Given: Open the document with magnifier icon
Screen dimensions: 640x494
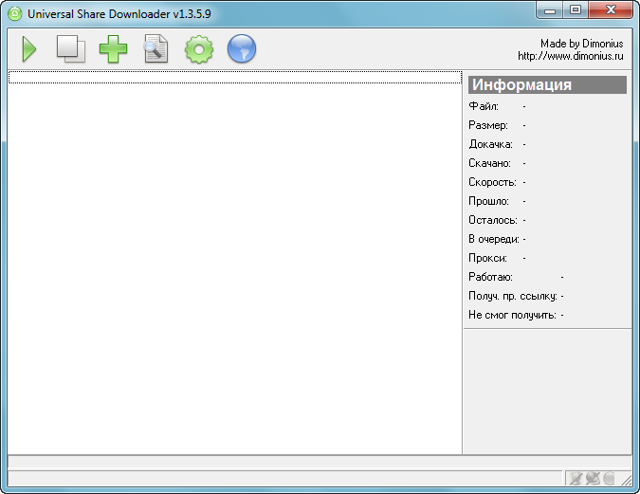Looking at the screenshot, I should (x=155, y=49).
